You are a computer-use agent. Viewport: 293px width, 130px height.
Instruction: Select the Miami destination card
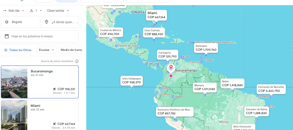pyautogui.click(x=40, y=115)
